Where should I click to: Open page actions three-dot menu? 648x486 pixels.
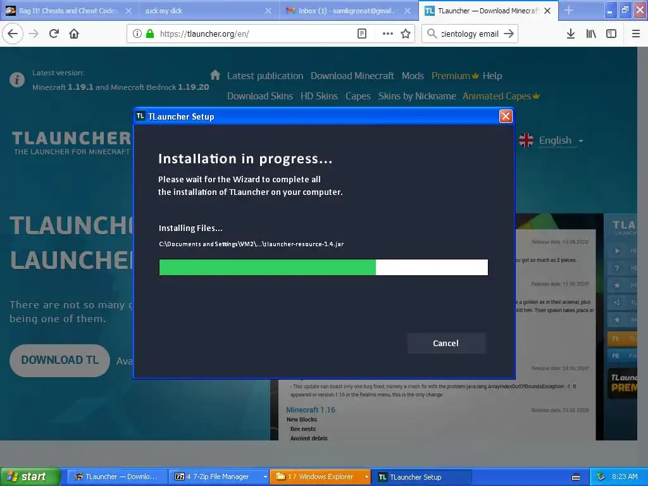[387, 34]
